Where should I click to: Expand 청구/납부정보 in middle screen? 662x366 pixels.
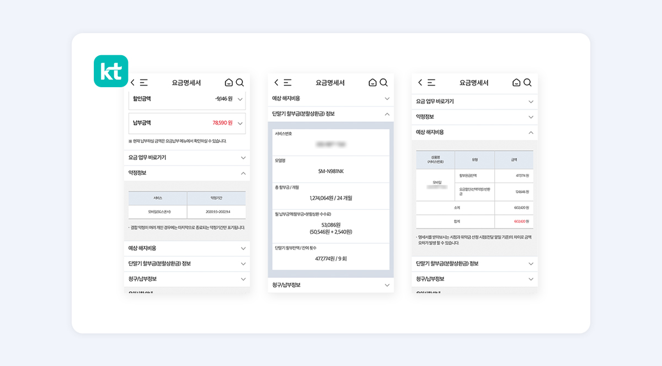point(387,285)
